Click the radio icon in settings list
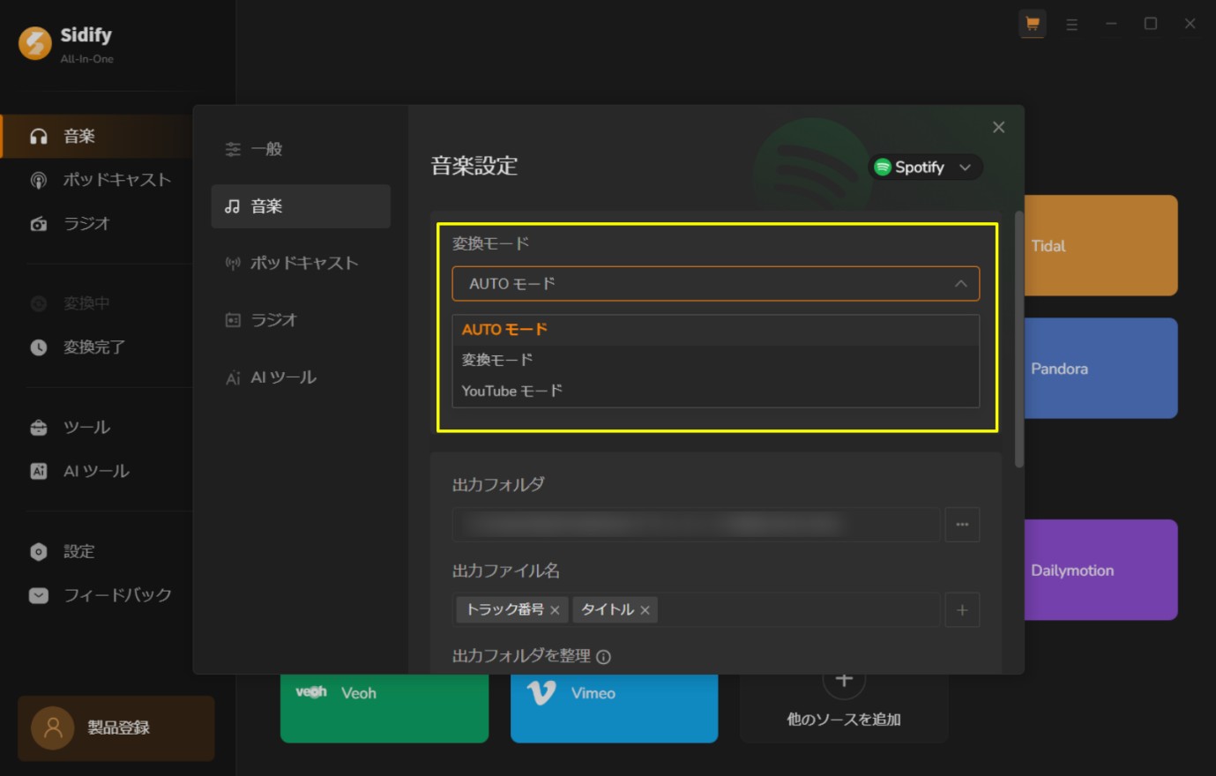 (233, 320)
